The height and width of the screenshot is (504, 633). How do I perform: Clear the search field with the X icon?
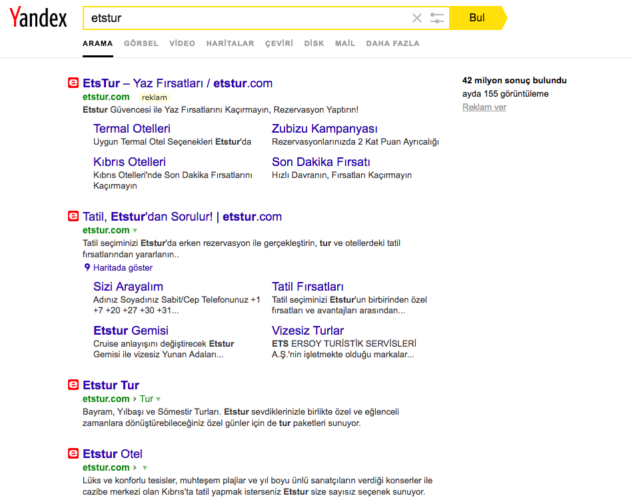[417, 18]
